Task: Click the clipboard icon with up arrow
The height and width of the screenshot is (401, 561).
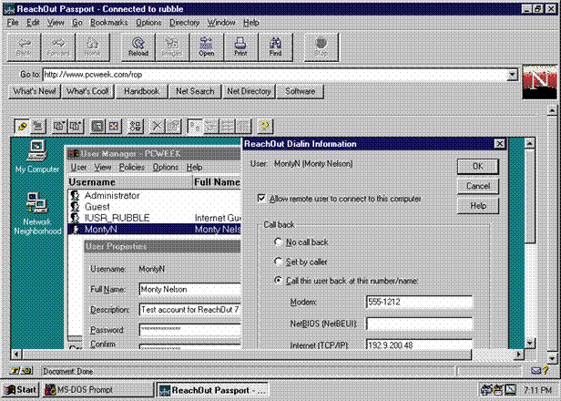Action: pos(75,126)
